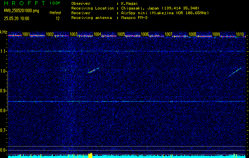Click time marker 1007

(169, 34)
